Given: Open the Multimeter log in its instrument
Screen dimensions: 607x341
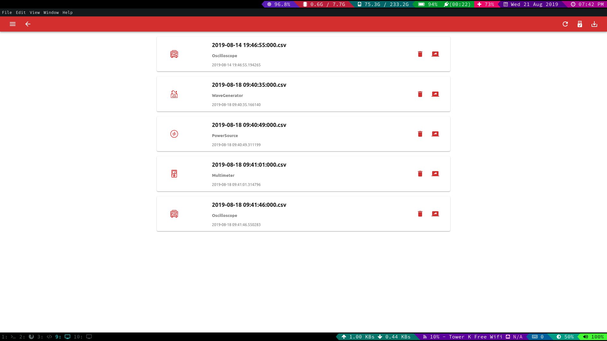Looking at the screenshot, I should 435,174.
